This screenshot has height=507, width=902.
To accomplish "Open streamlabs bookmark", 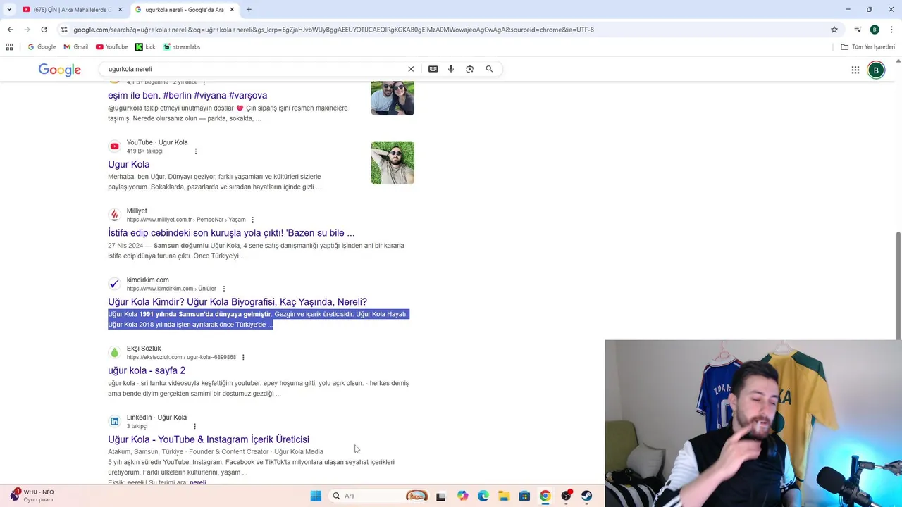I will click(x=182, y=46).
